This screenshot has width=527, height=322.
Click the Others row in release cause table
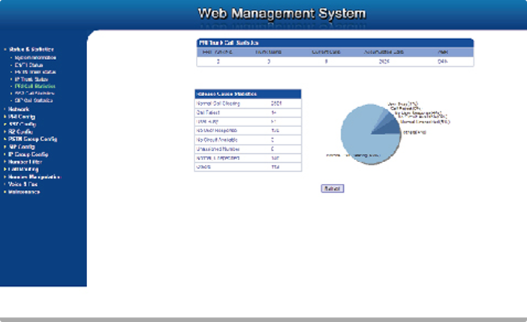pyautogui.click(x=248, y=167)
